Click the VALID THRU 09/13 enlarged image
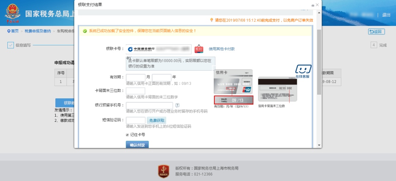This screenshot has height=181, width=396. coord(233,100)
